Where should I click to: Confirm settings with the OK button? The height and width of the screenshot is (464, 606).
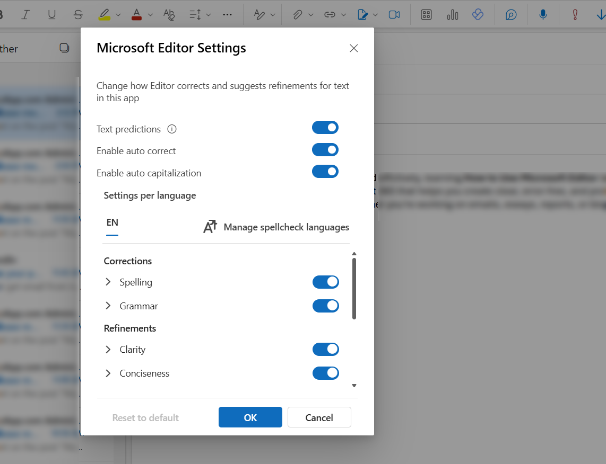pyautogui.click(x=250, y=417)
